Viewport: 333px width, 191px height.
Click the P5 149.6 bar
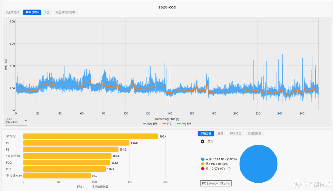pos(76,143)
